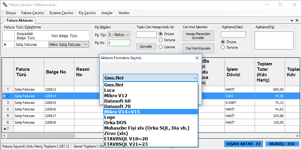
Task: Click the İşlem Dövizi column header
Action: pyautogui.click(x=240, y=72)
